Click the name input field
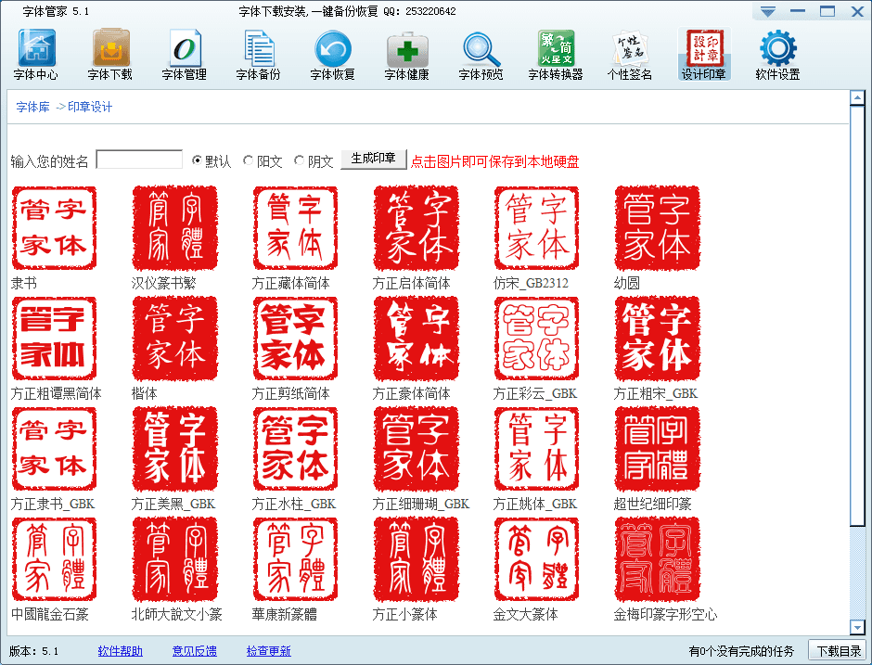872x665 pixels. (139, 158)
